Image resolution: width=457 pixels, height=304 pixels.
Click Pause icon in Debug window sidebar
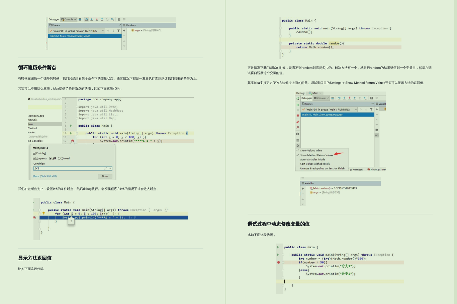point(298,110)
